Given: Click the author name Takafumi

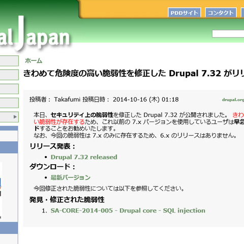Looking at the screenshot, I should (67, 100).
